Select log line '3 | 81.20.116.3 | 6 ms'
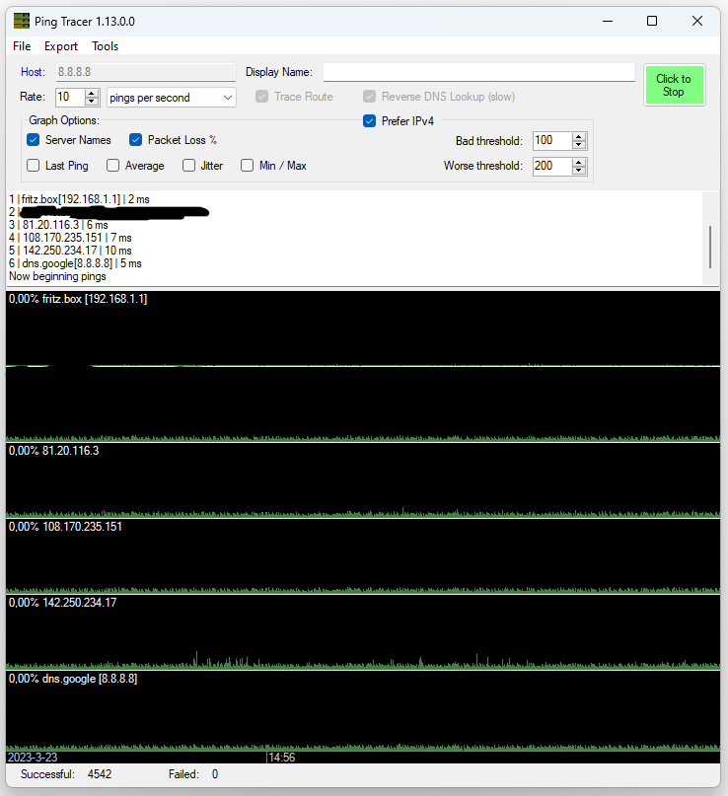The width and height of the screenshot is (728, 796). [x=58, y=225]
